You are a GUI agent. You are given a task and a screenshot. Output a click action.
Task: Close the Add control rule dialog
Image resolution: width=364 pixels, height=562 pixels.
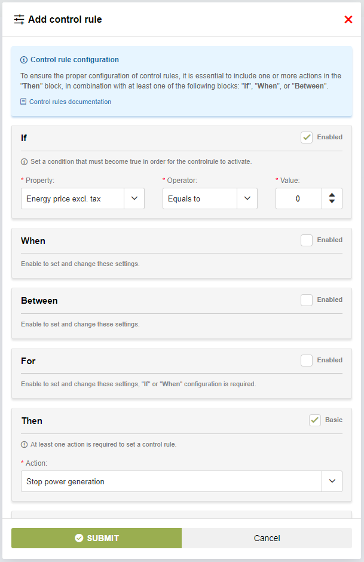(x=348, y=20)
